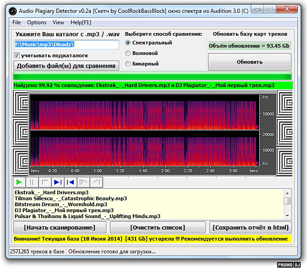Click the yellow outdated database warning
The height and width of the screenshot is (274, 307).
(x=152, y=239)
